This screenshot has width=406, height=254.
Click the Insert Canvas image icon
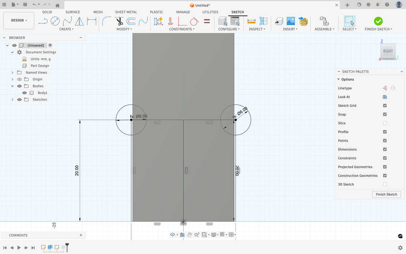coord(291,21)
